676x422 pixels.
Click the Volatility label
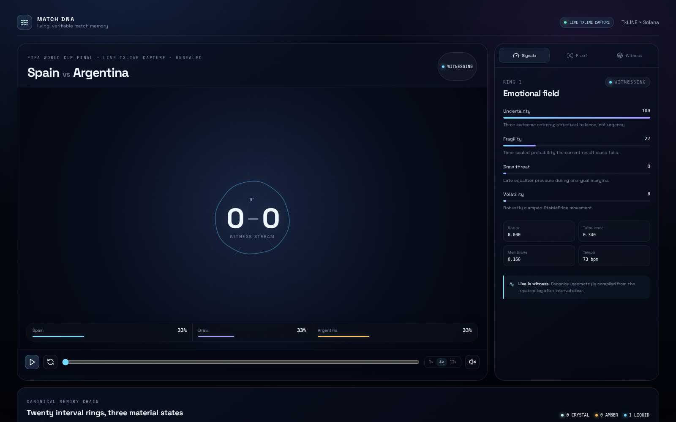point(513,194)
